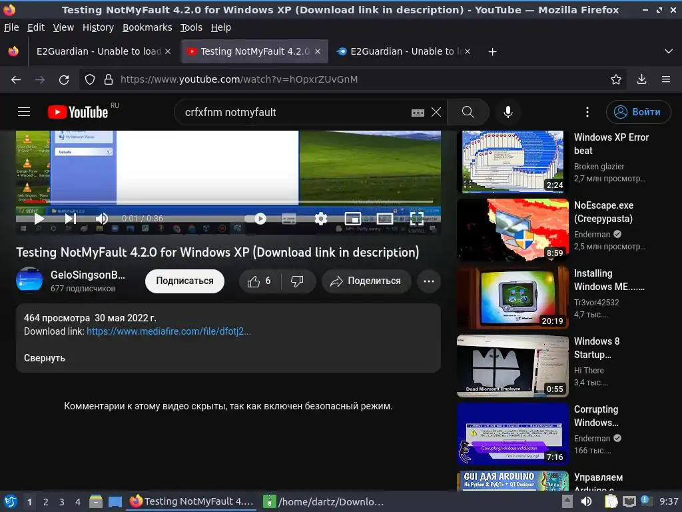
Task: Open the on-screen keyboard in YouTube search
Action: (418, 113)
